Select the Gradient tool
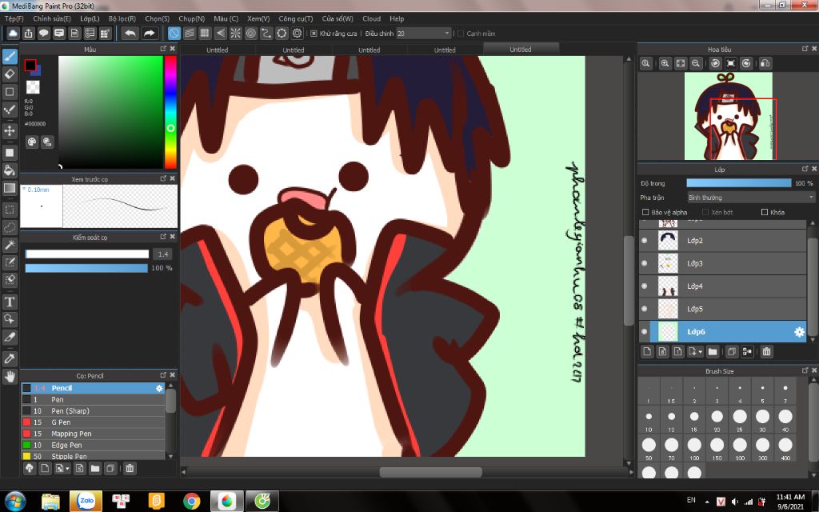This screenshot has height=512, width=819. 10,188
